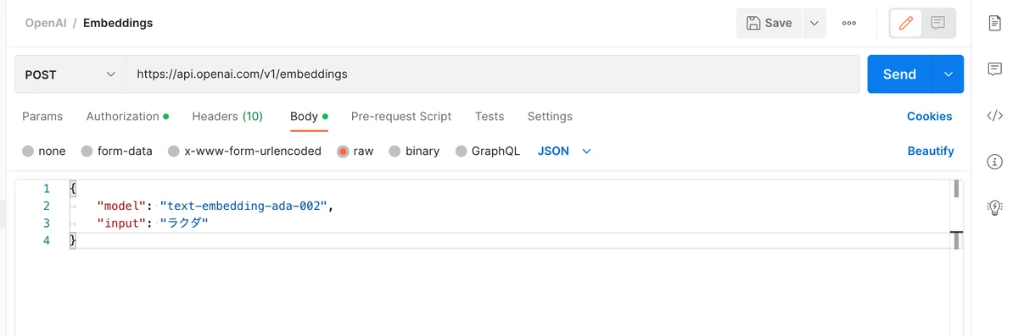Switch to the Headers tab
The image size is (1018, 336).
point(227,117)
